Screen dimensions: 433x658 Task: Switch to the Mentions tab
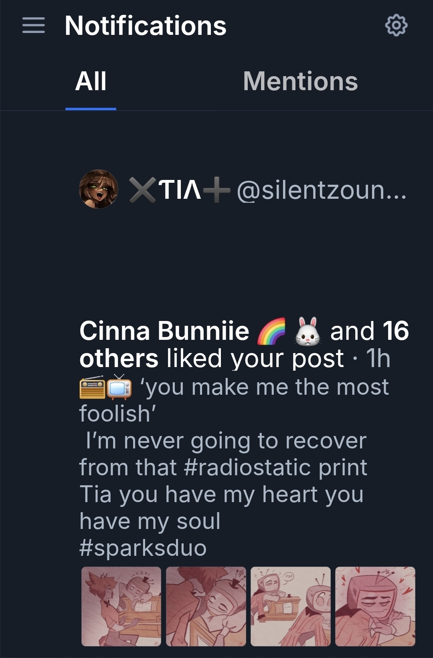(x=300, y=81)
